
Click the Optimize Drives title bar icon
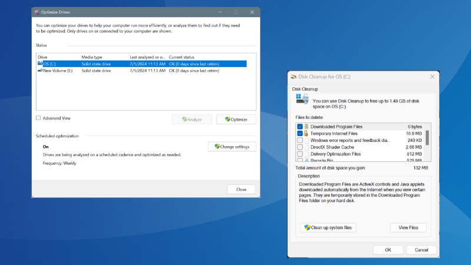[37, 12]
